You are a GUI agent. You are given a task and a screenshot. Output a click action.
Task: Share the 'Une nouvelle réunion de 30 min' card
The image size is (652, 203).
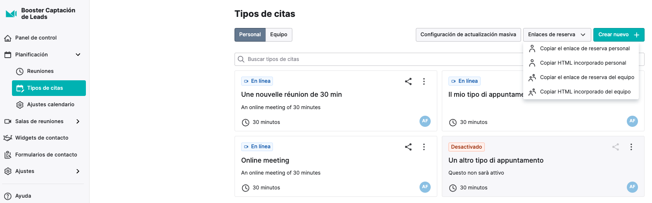(x=408, y=82)
